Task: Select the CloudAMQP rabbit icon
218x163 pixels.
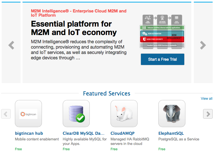Action: tap(124, 114)
